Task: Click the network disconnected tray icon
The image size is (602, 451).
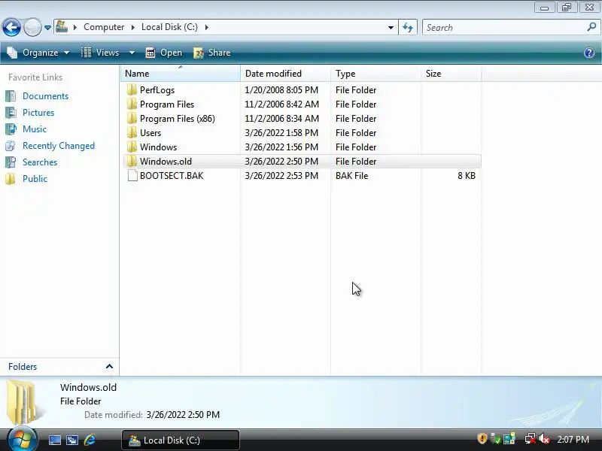Action: pos(530,439)
